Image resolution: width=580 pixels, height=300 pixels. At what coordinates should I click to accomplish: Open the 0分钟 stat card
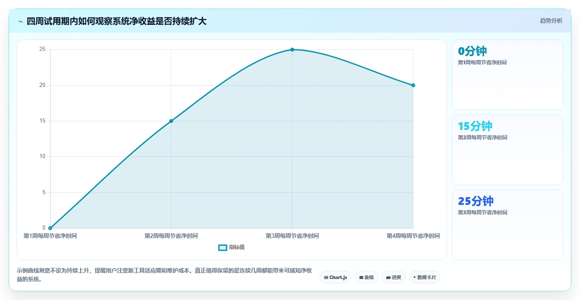(508, 75)
